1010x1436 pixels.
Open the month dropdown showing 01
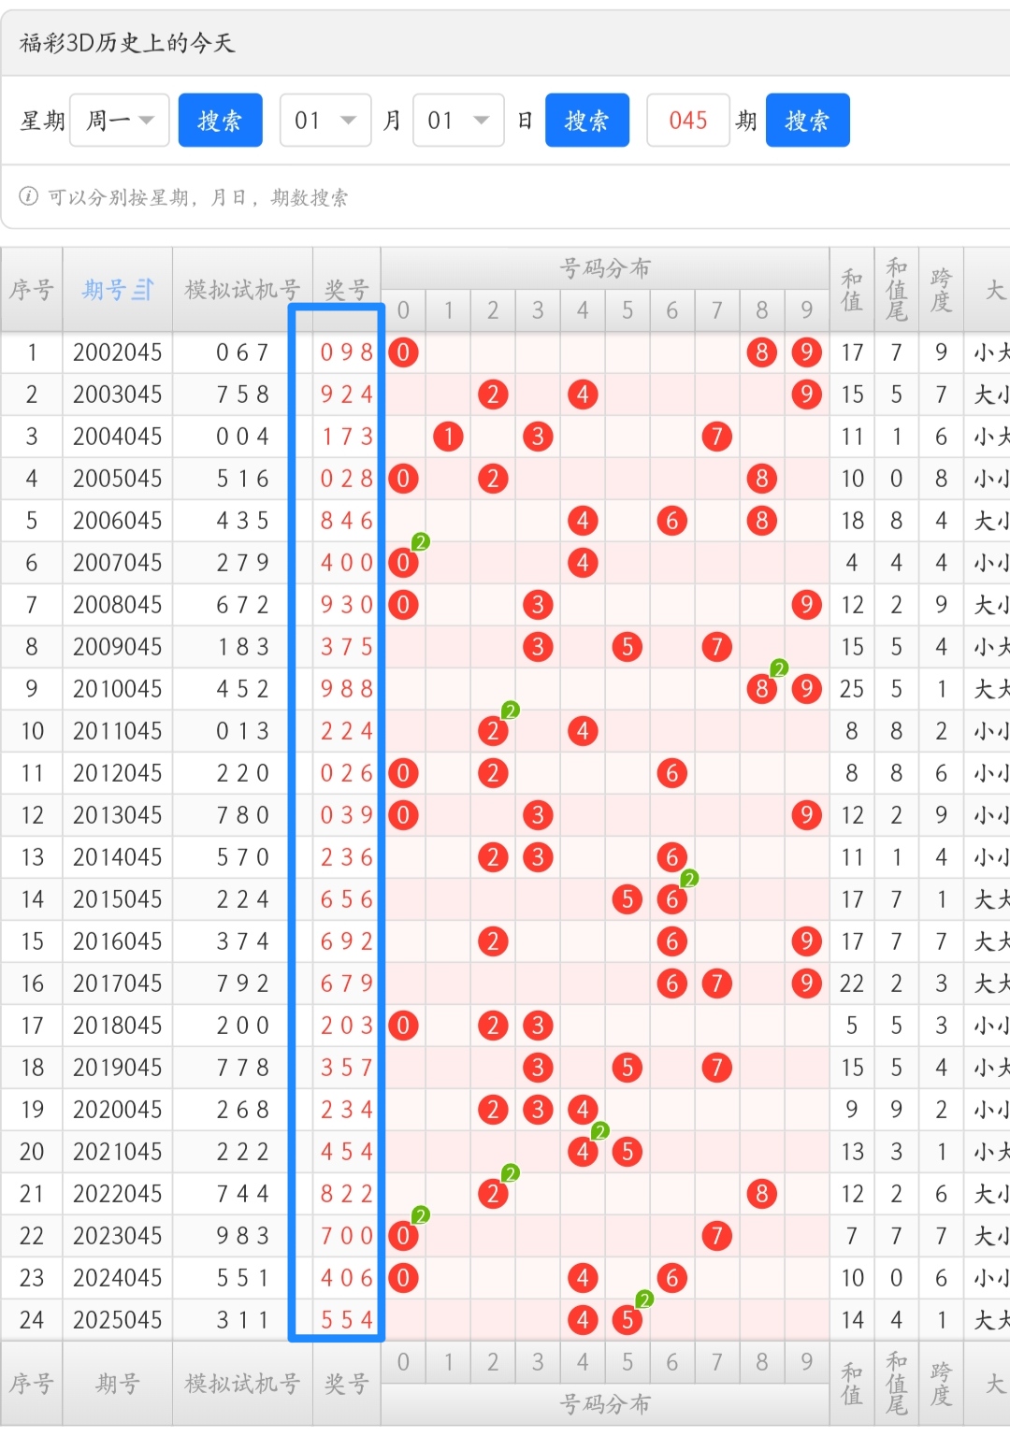point(325,121)
